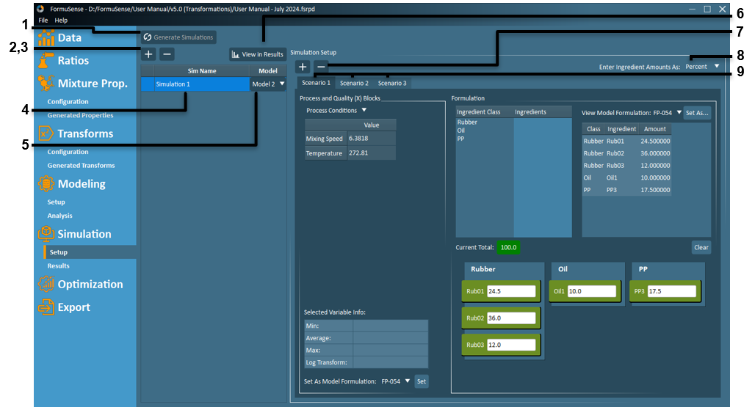Click the Export icon
755x407 pixels.
[46, 307]
